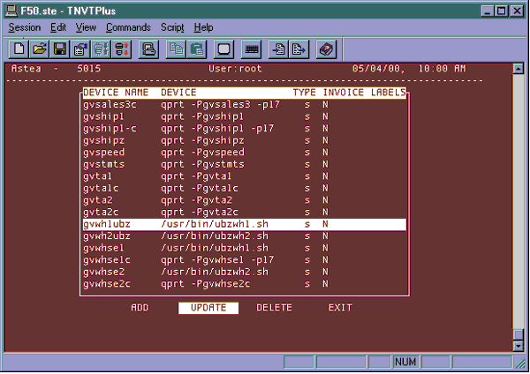Open the help book icon

[325, 49]
